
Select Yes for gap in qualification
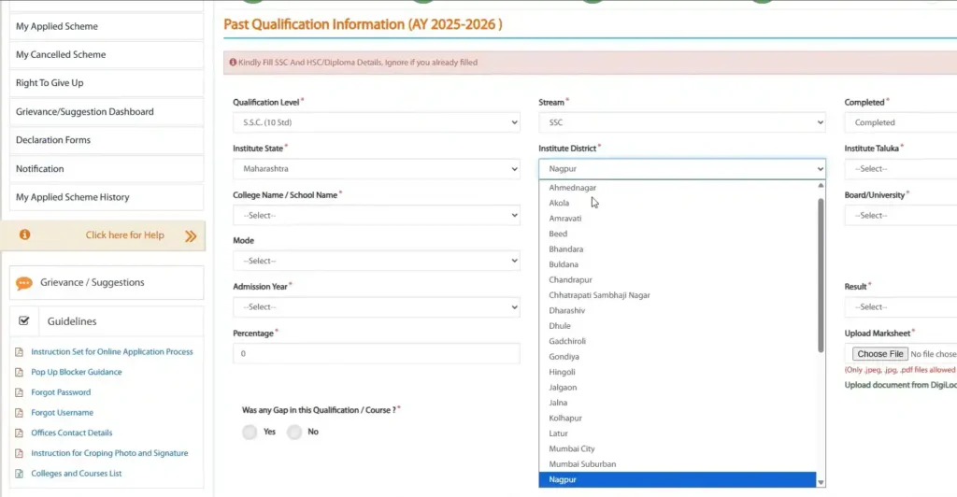point(250,432)
